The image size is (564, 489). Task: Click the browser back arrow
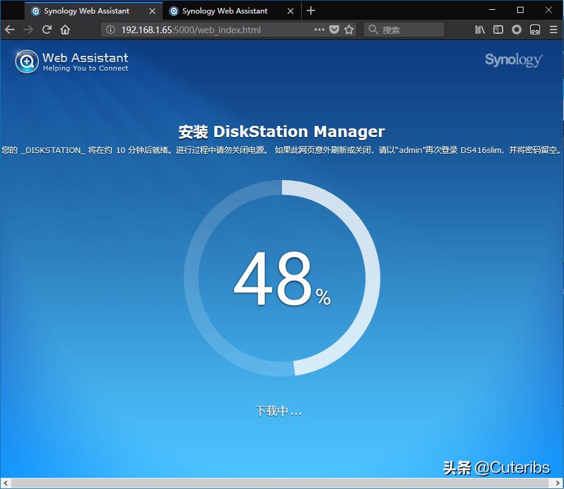(x=10, y=29)
